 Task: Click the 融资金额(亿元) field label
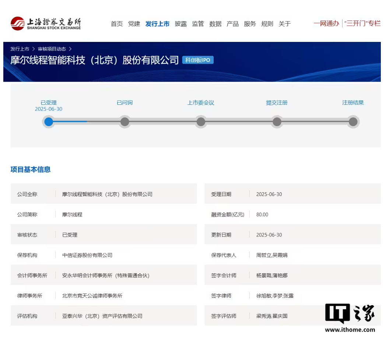(228, 214)
